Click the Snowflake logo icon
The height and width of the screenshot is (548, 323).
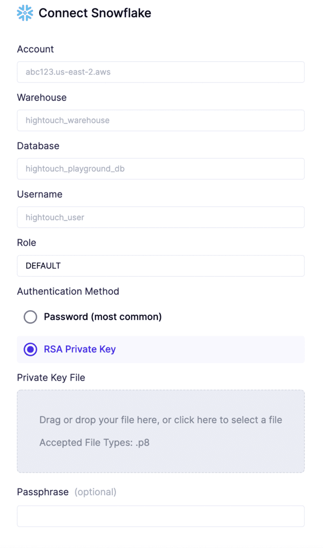click(x=24, y=13)
